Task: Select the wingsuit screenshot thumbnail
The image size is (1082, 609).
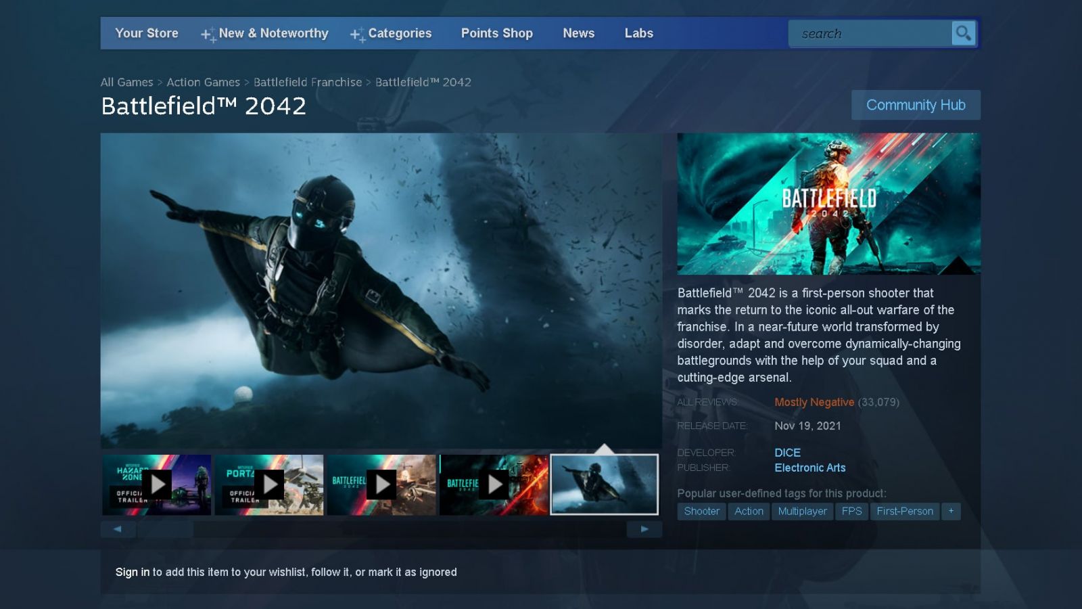Action: point(604,484)
